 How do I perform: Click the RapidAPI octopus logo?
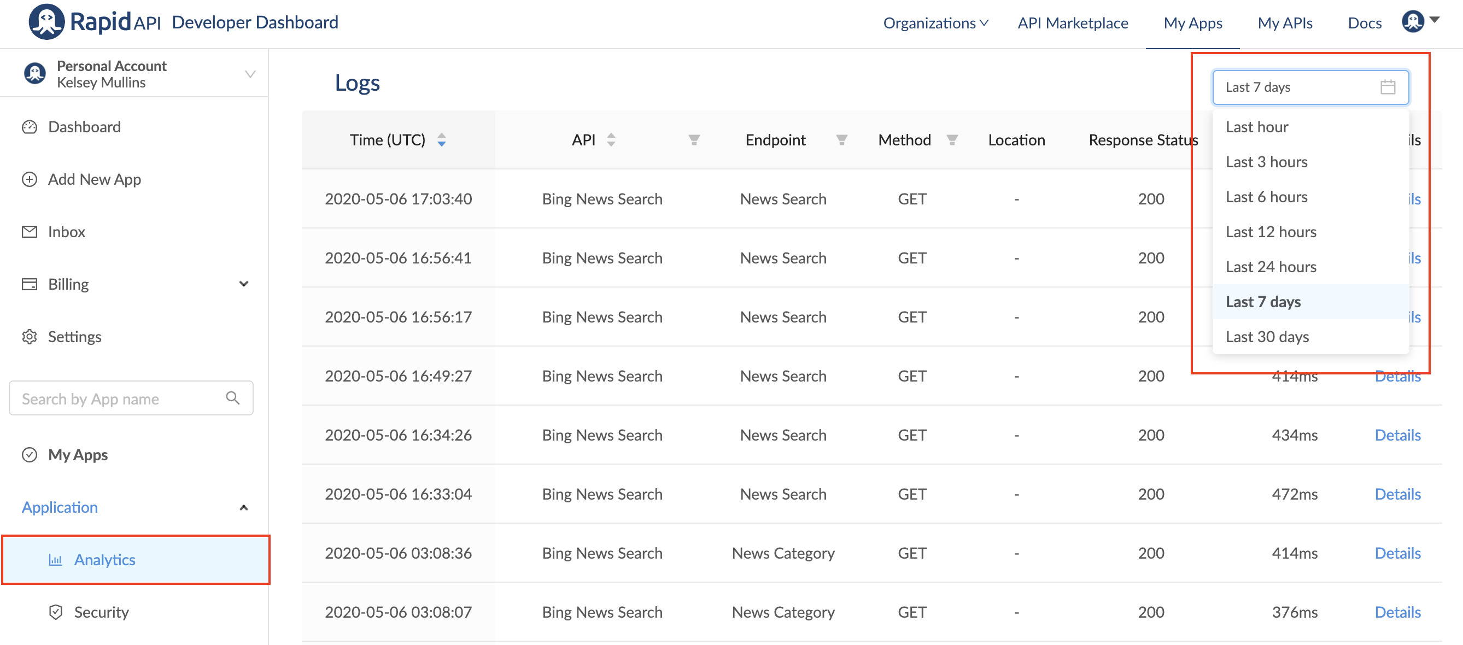[x=46, y=21]
